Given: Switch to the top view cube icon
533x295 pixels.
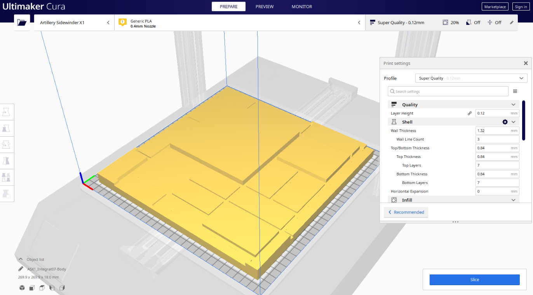Looking at the screenshot, I should (42, 288).
